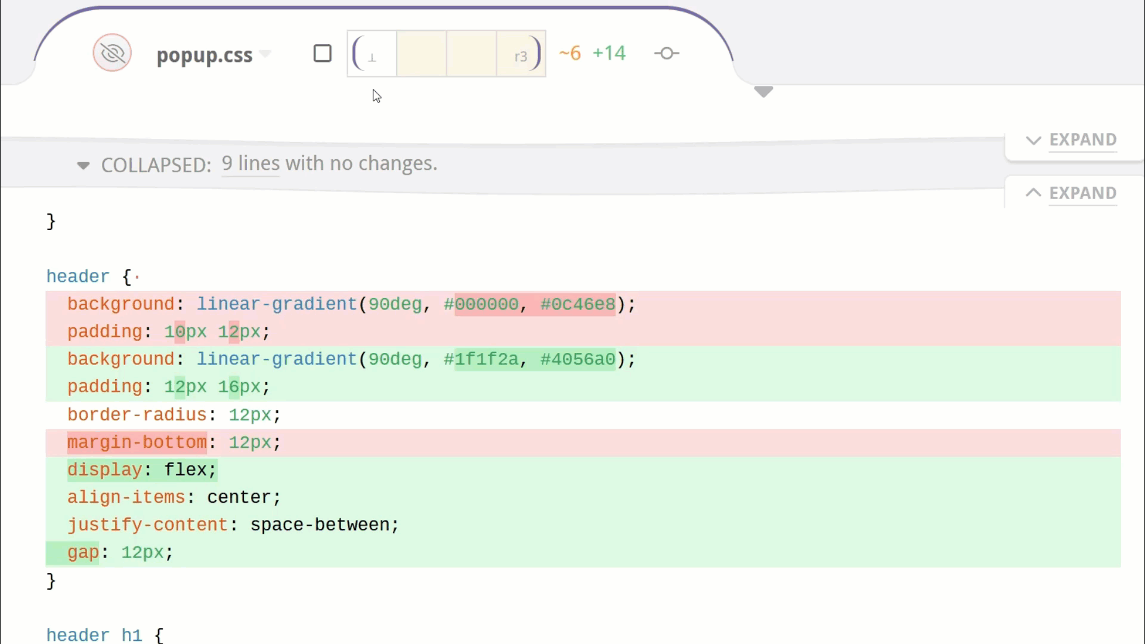Toggle the crossed-eye reviewed icon for popup.css
1145x644 pixels.
[112, 54]
